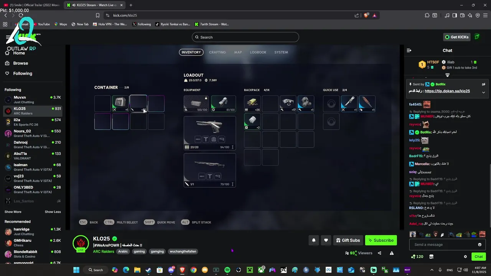Click the Kick search field

click(x=245, y=37)
